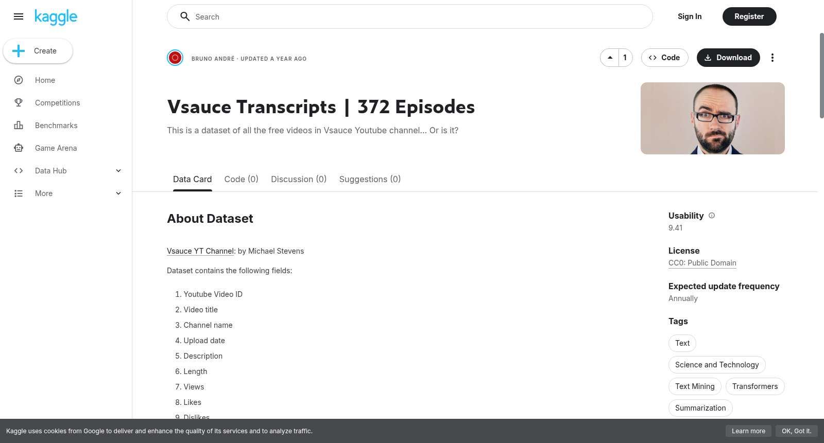Click the Text tag
Viewport: 824px width, 443px height.
coord(682,343)
